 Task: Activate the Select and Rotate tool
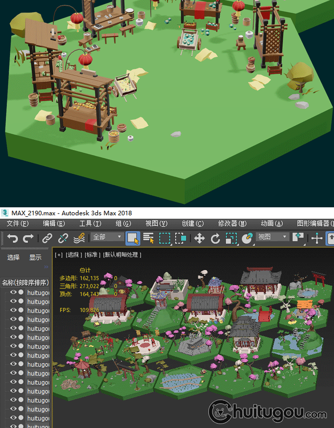tap(216, 238)
